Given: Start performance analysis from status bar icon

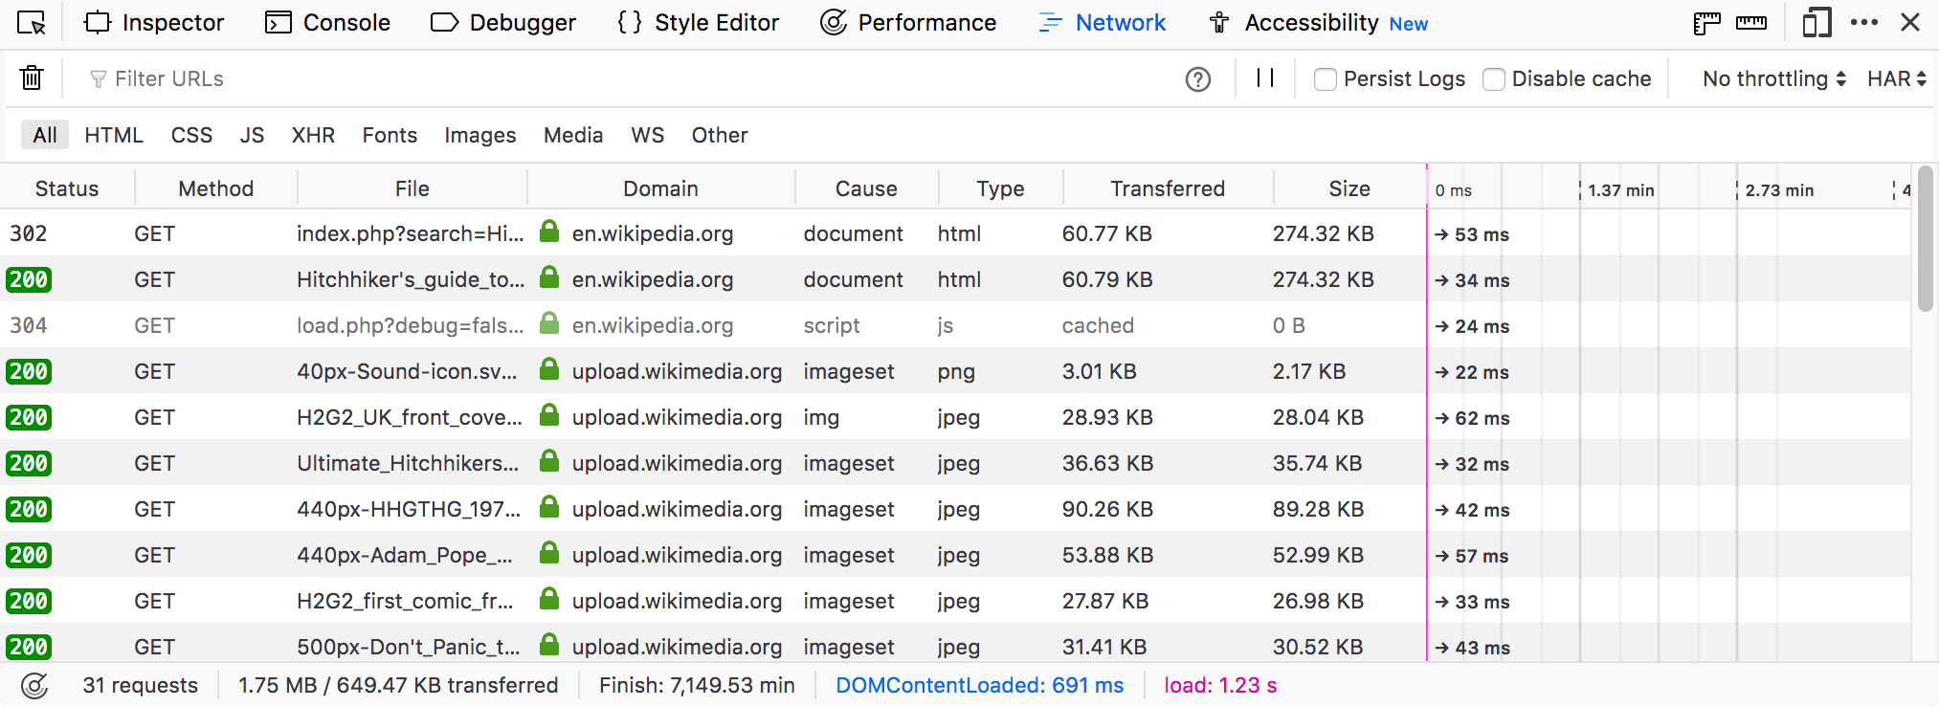Looking at the screenshot, I should [x=34, y=685].
